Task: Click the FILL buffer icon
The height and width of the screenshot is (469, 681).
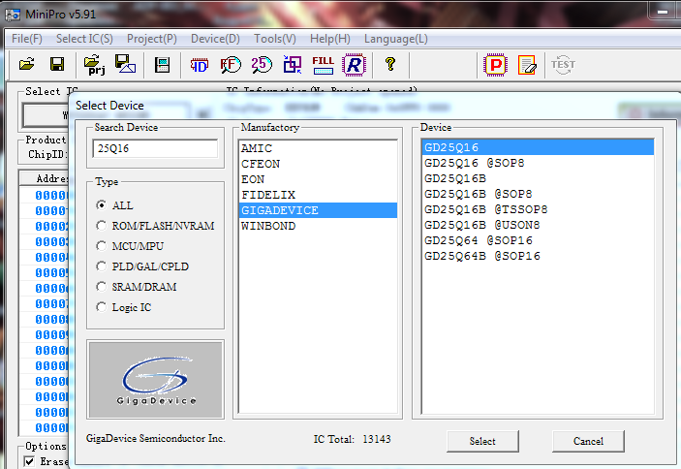Action: (x=324, y=65)
